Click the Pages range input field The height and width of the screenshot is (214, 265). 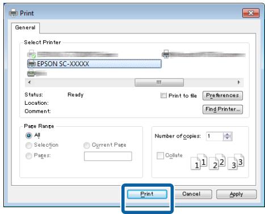coord(108,156)
